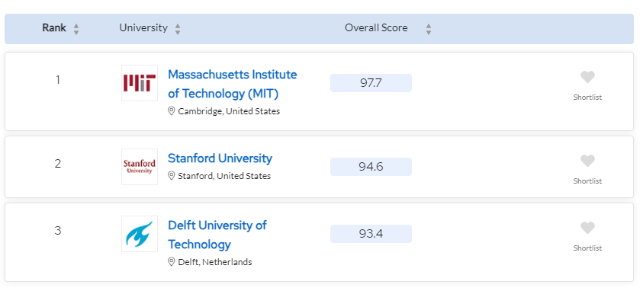Open Massachusetts Institute of Technology link
643x291 pixels.
232,84
